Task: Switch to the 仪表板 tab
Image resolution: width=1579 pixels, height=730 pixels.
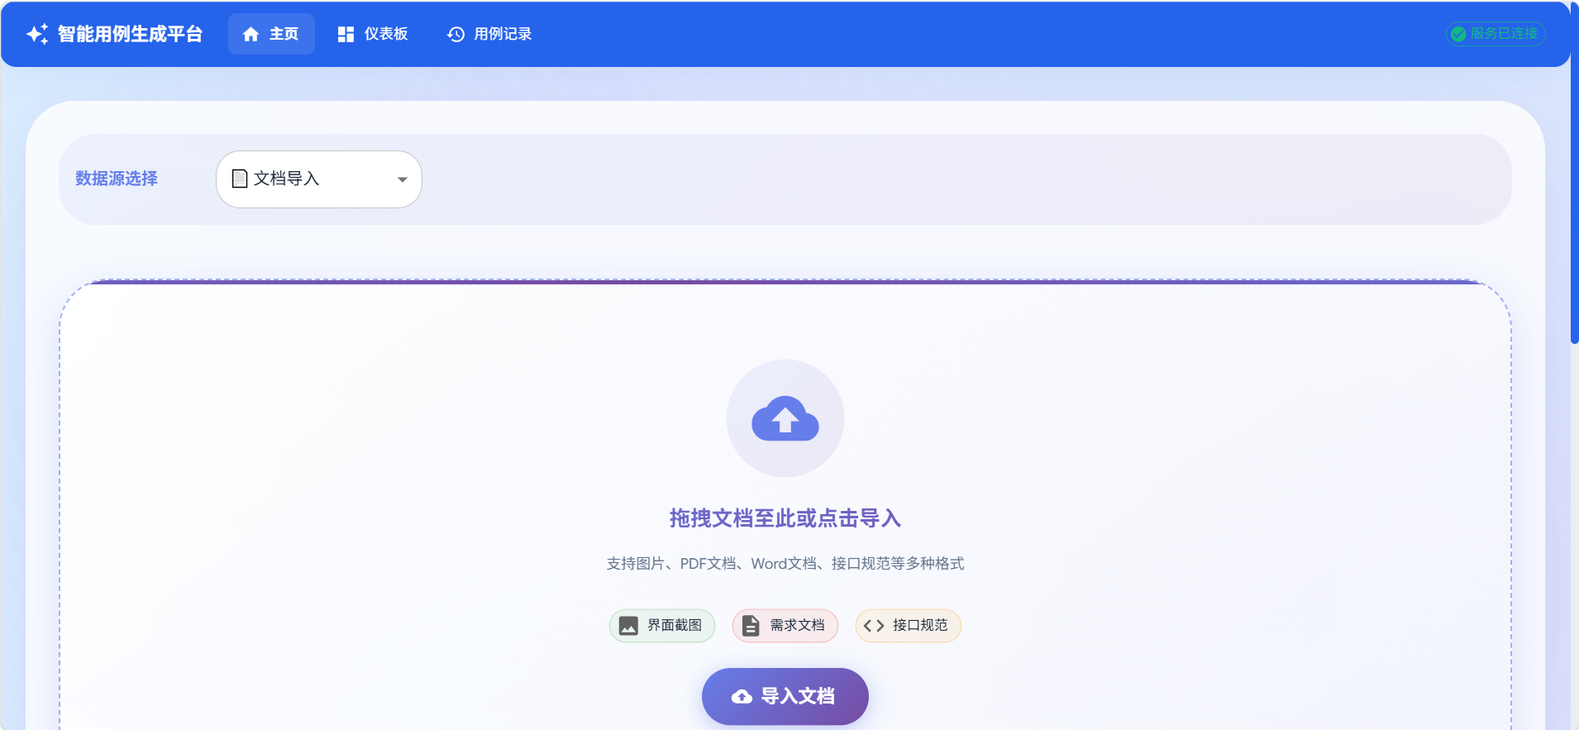Action: coord(373,34)
